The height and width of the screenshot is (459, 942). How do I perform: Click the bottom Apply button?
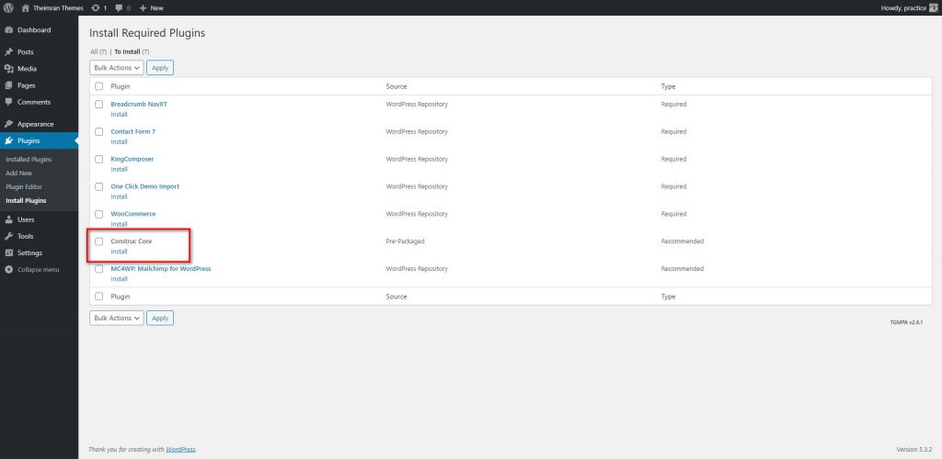pyautogui.click(x=160, y=319)
